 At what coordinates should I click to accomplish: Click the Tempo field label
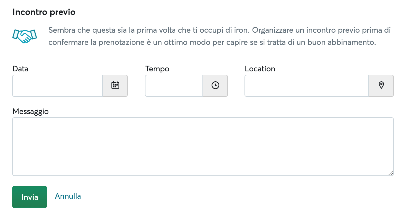point(157,69)
